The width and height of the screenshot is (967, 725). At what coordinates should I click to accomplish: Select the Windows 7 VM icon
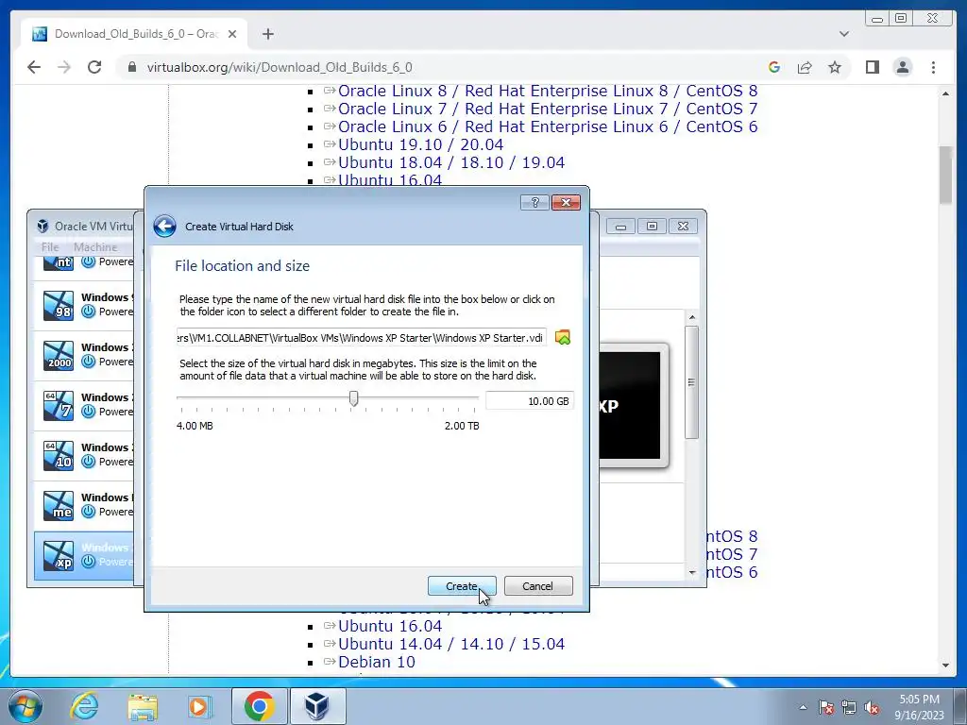[59, 405]
